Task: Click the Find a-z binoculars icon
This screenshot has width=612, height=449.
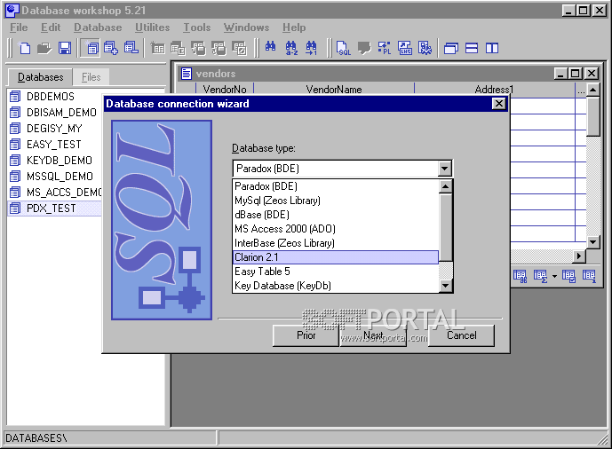Action: tap(291, 48)
